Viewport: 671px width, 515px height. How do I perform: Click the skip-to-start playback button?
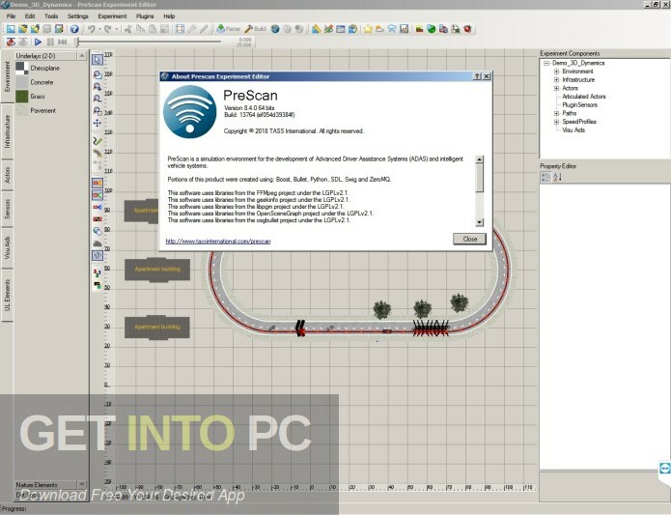pyautogui.click(x=62, y=42)
